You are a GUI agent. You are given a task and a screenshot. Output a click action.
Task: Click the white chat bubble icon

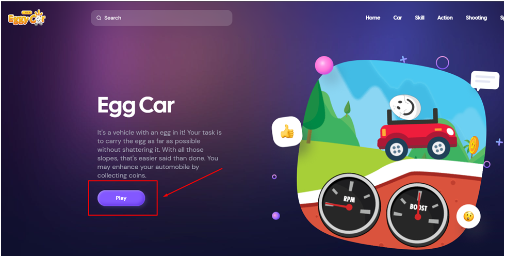[485, 81]
